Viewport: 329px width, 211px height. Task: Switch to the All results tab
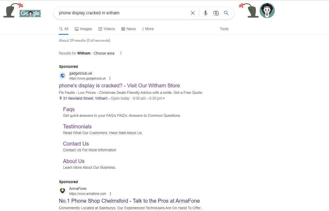(x=64, y=29)
